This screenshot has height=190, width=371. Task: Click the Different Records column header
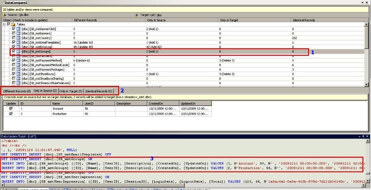coord(85,20)
